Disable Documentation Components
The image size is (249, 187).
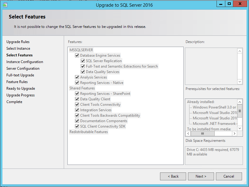click(77, 121)
